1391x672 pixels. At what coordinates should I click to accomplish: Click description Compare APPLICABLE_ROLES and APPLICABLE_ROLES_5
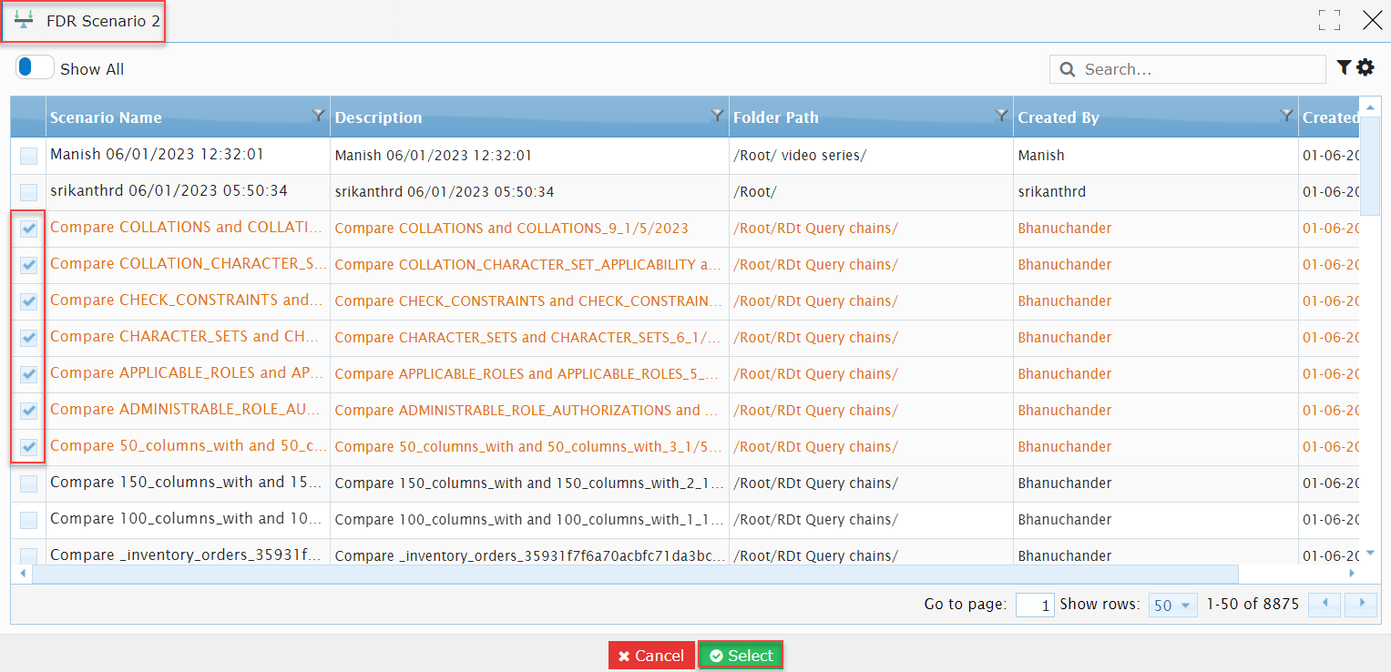(528, 374)
